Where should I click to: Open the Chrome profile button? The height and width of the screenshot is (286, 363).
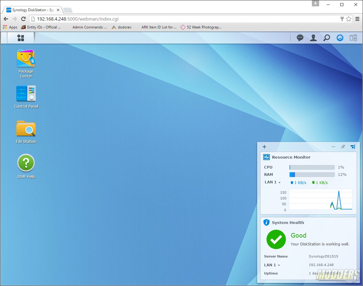tap(316, 3)
